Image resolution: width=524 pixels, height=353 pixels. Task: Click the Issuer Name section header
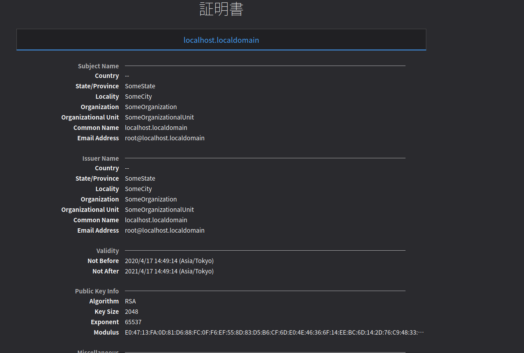pyautogui.click(x=100, y=158)
